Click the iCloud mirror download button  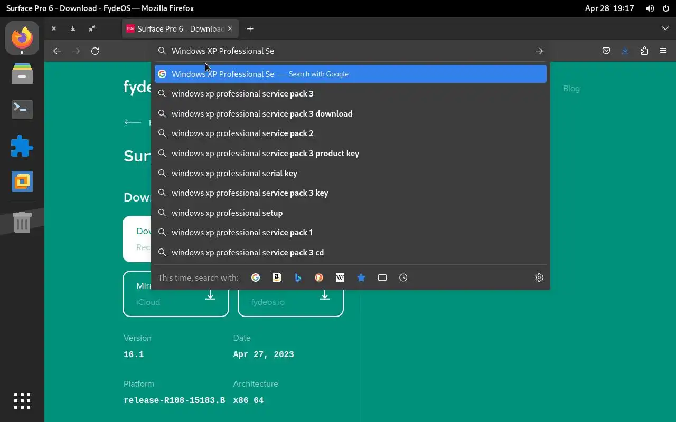point(176,294)
